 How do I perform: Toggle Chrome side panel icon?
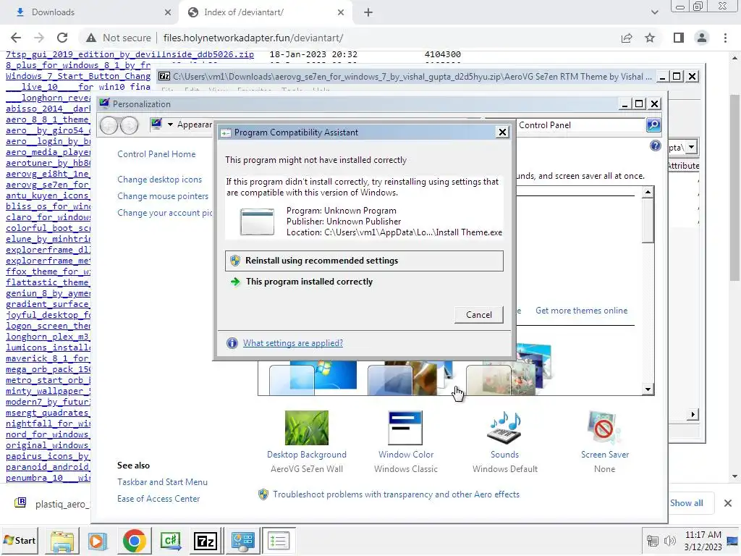tap(679, 38)
